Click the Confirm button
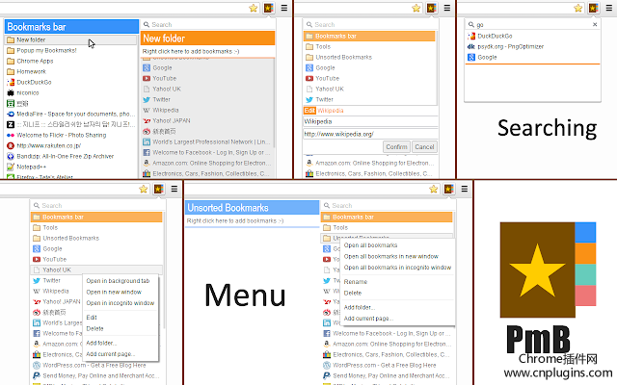 pyautogui.click(x=396, y=147)
